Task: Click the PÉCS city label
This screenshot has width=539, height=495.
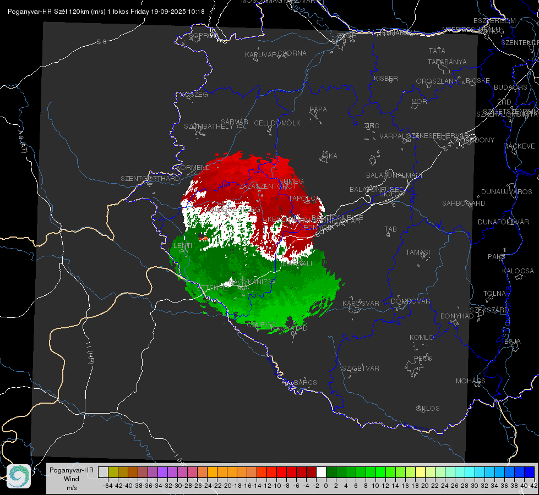Action: coord(422,358)
